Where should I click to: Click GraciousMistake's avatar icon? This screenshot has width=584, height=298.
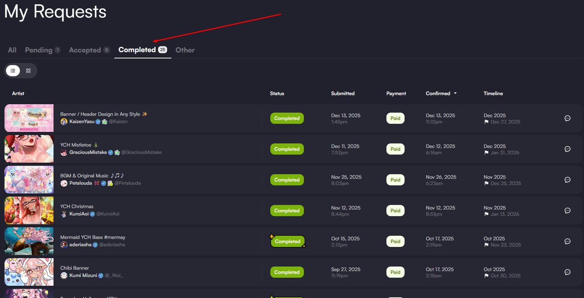64,152
